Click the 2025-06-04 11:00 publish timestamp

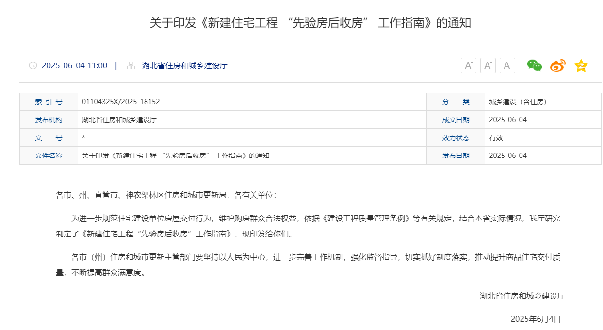point(74,65)
